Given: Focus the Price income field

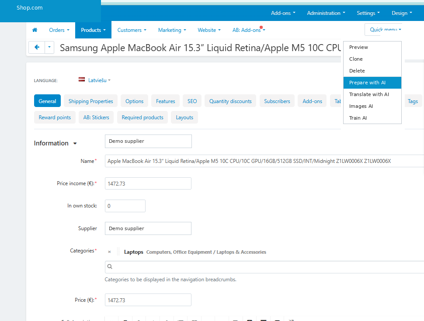Looking at the screenshot, I should (148, 183).
